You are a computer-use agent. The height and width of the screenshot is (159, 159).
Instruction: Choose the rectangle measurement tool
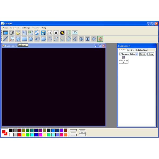(24, 39)
